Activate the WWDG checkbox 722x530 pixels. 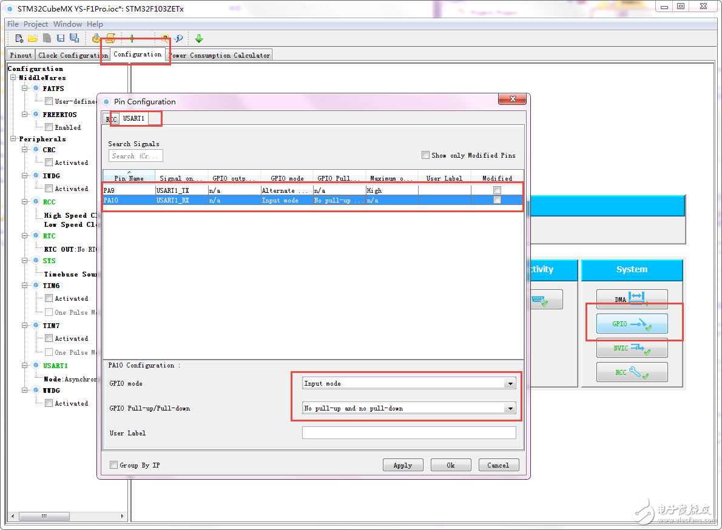pyautogui.click(x=49, y=403)
